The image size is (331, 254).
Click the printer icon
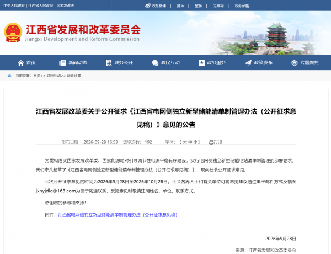click(211, 143)
